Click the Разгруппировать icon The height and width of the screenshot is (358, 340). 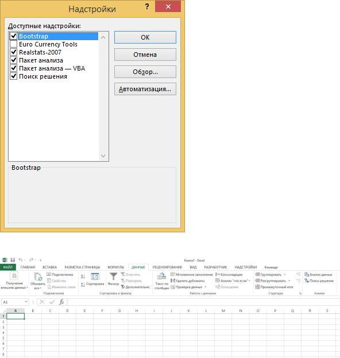click(257, 281)
